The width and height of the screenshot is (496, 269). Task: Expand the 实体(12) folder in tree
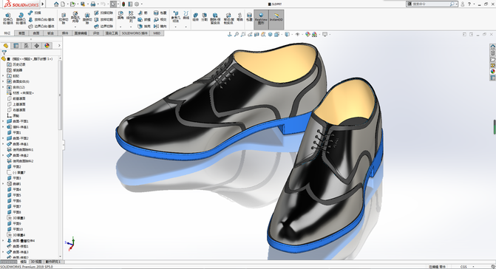[4, 87]
